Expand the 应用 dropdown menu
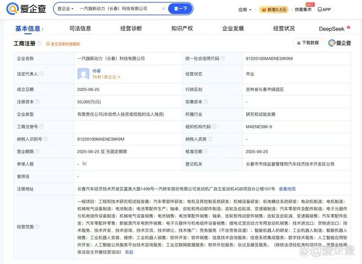The width and height of the screenshot is (362, 264). tap(245, 10)
